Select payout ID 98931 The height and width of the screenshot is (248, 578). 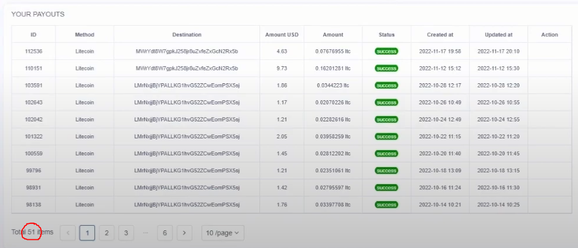(x=33, y=188)
